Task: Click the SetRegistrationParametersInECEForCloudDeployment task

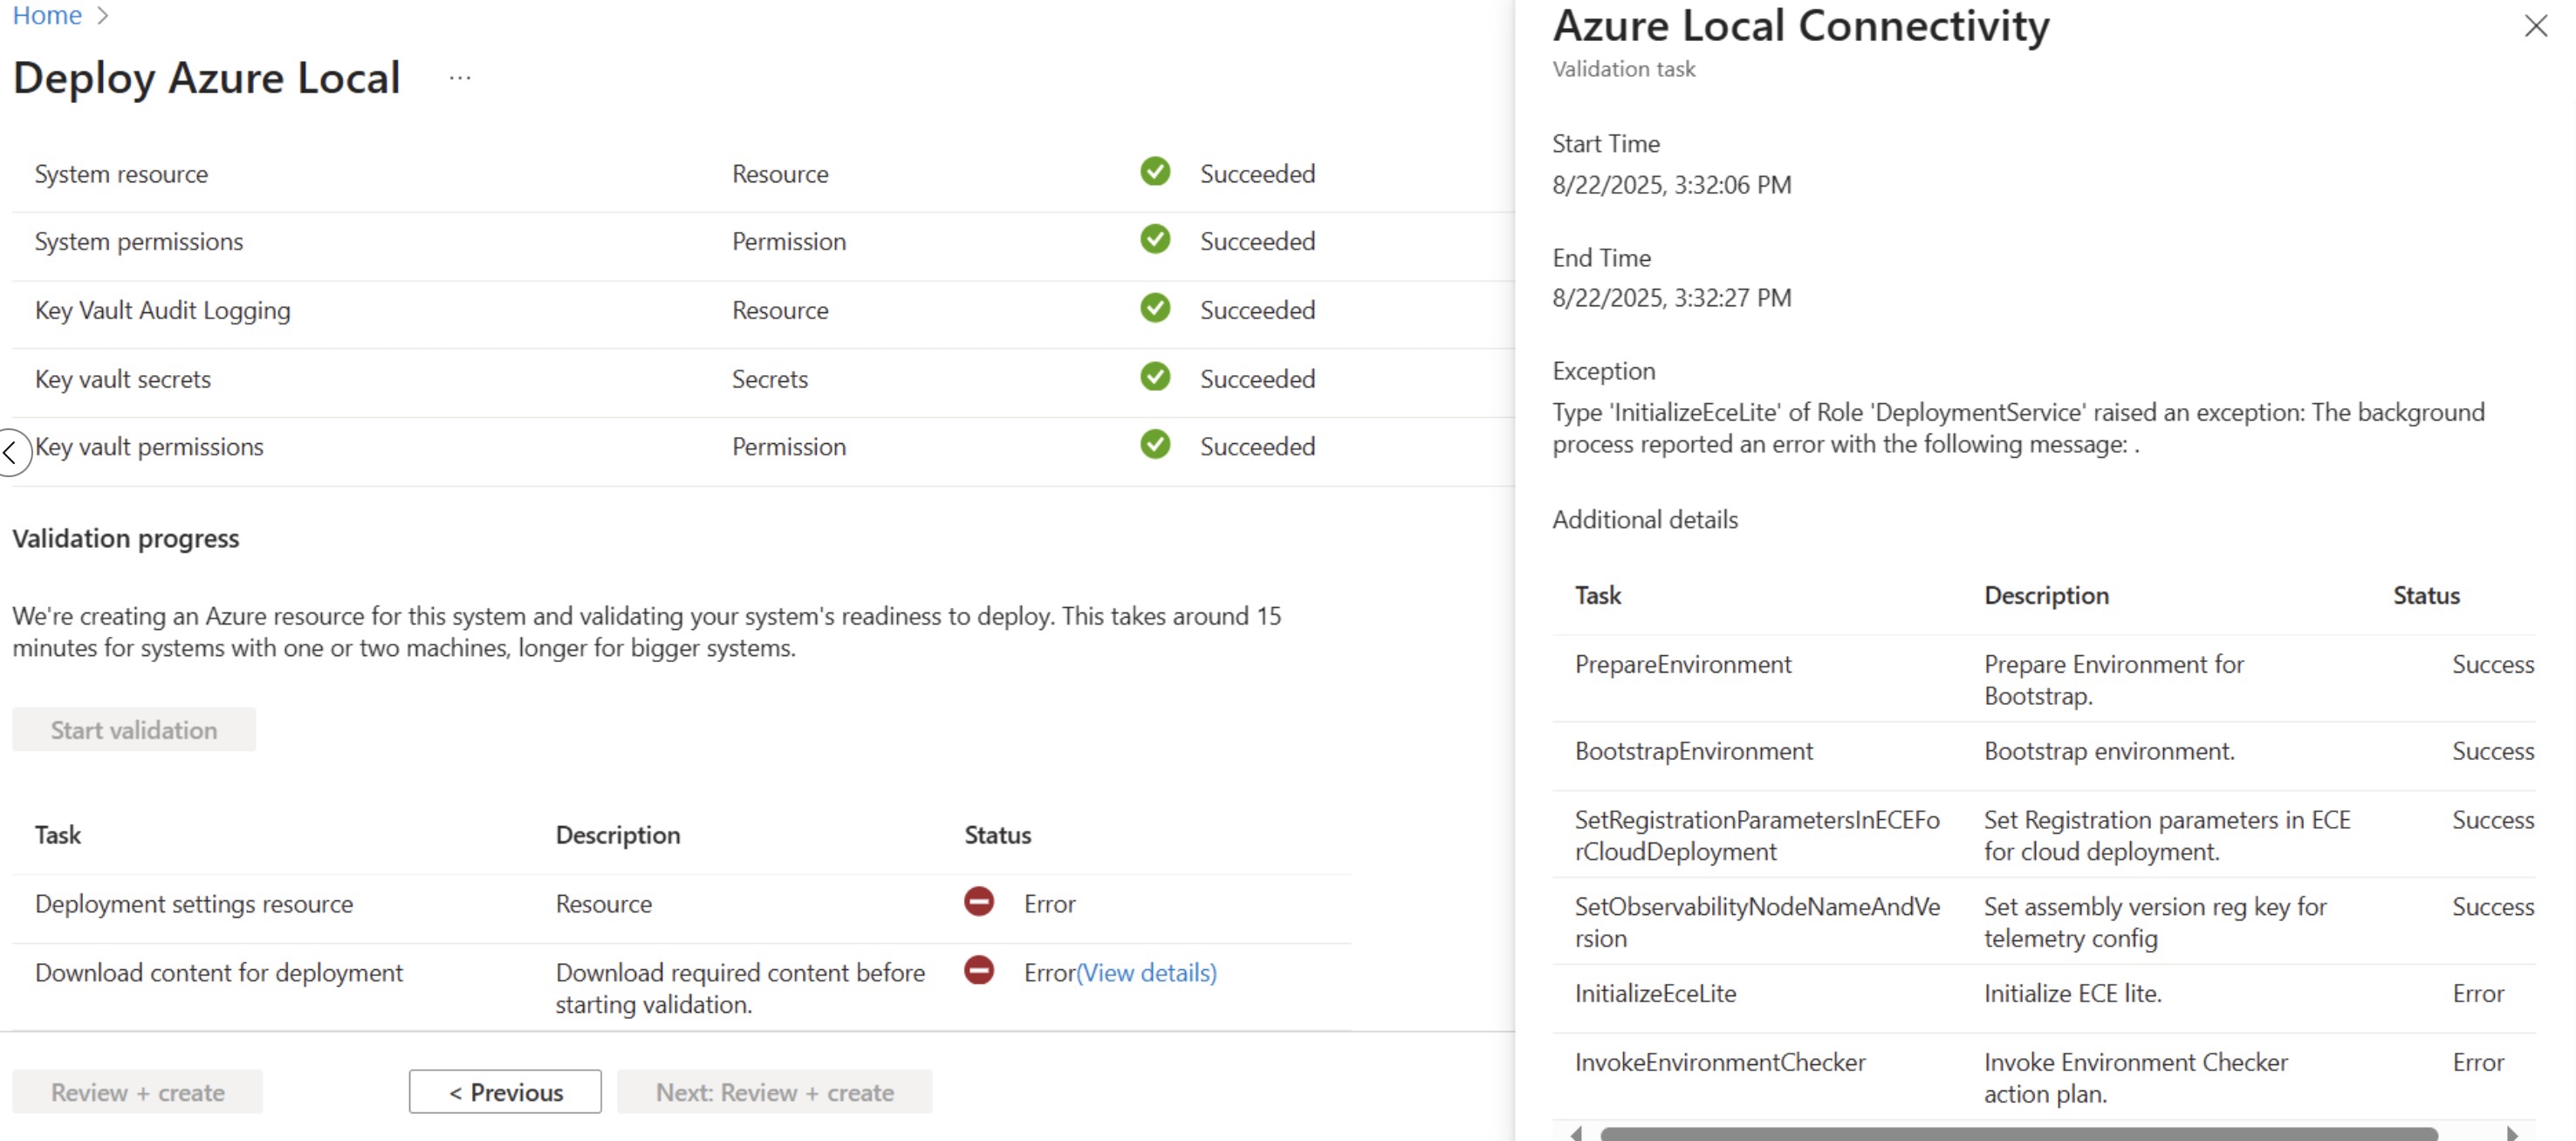Action: pos(1757,836)
